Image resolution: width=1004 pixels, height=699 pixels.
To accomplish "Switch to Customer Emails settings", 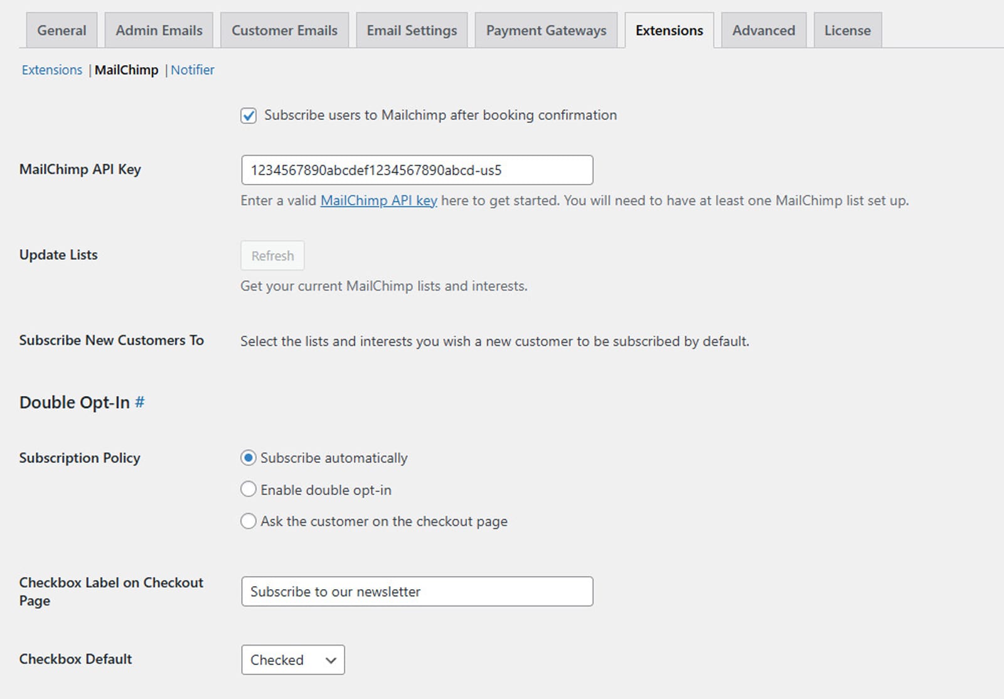I will point(284,29).
